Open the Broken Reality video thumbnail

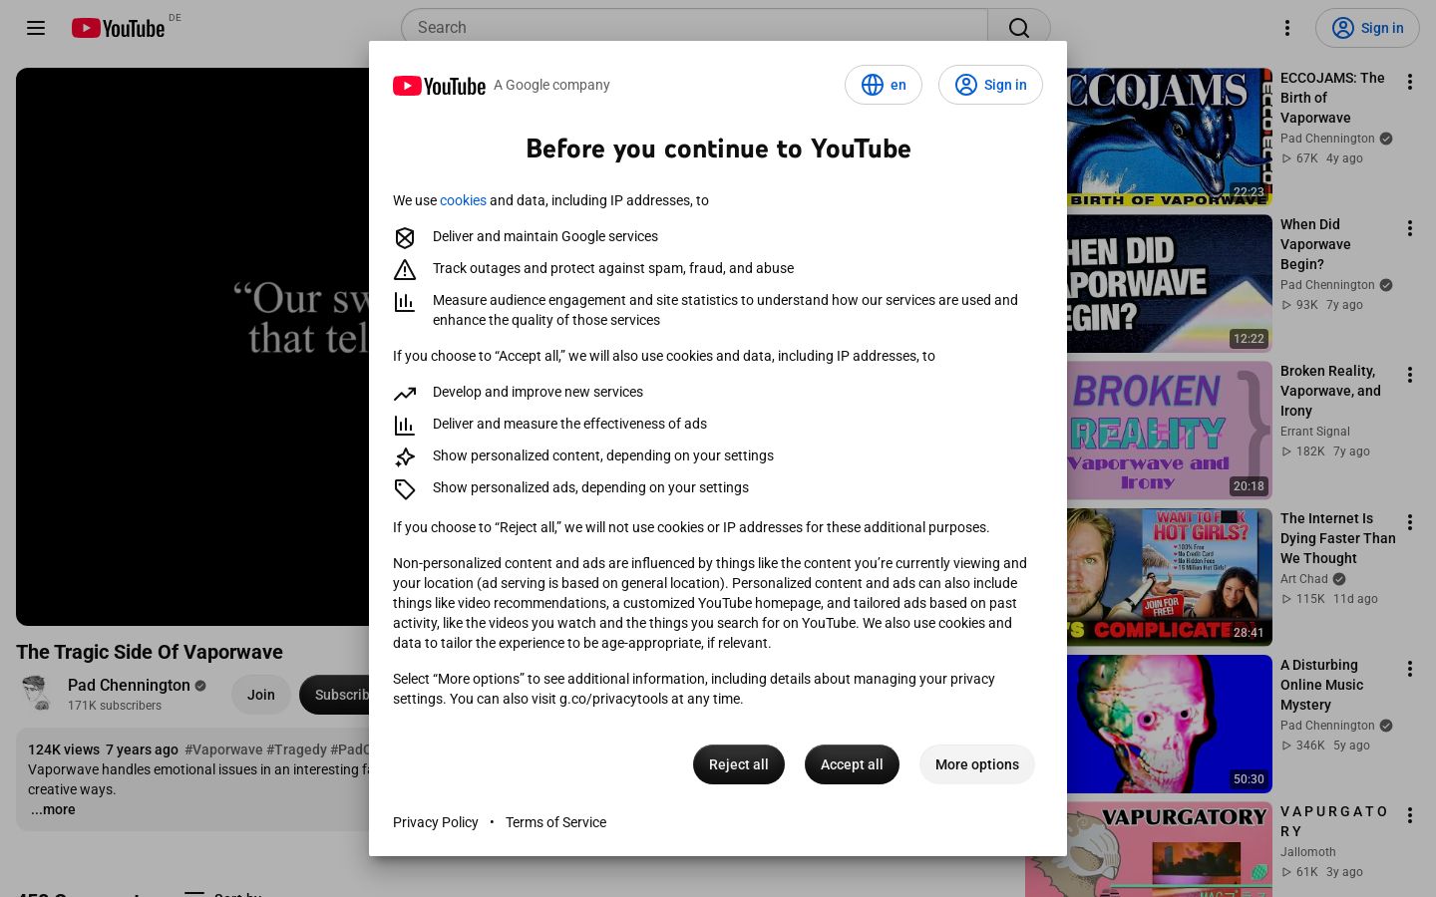click(1170, 431)
